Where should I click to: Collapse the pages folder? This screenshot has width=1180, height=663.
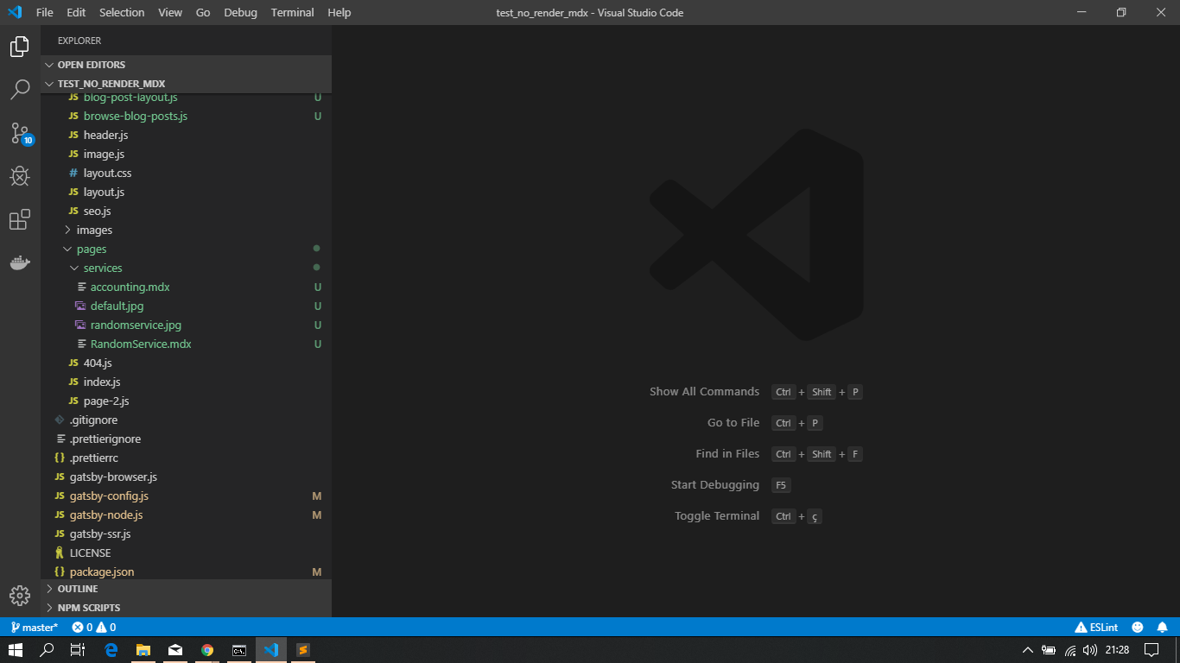click(x=186, y=249)
